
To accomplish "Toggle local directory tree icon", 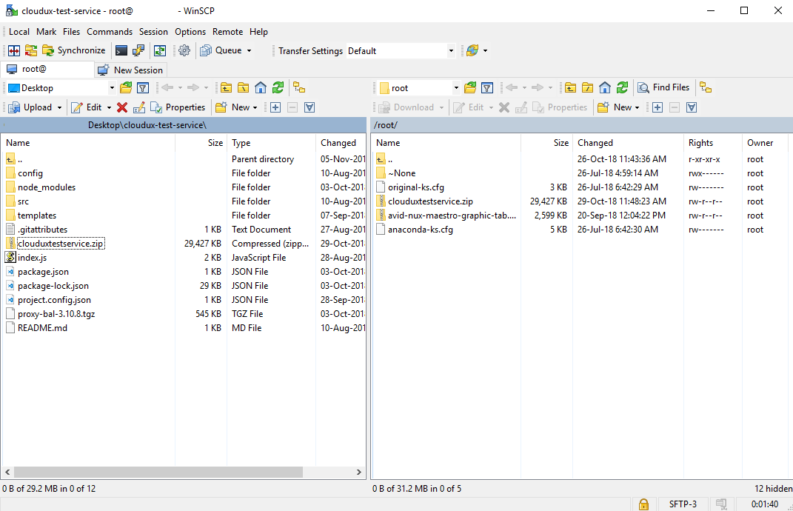I will point(299,88).
